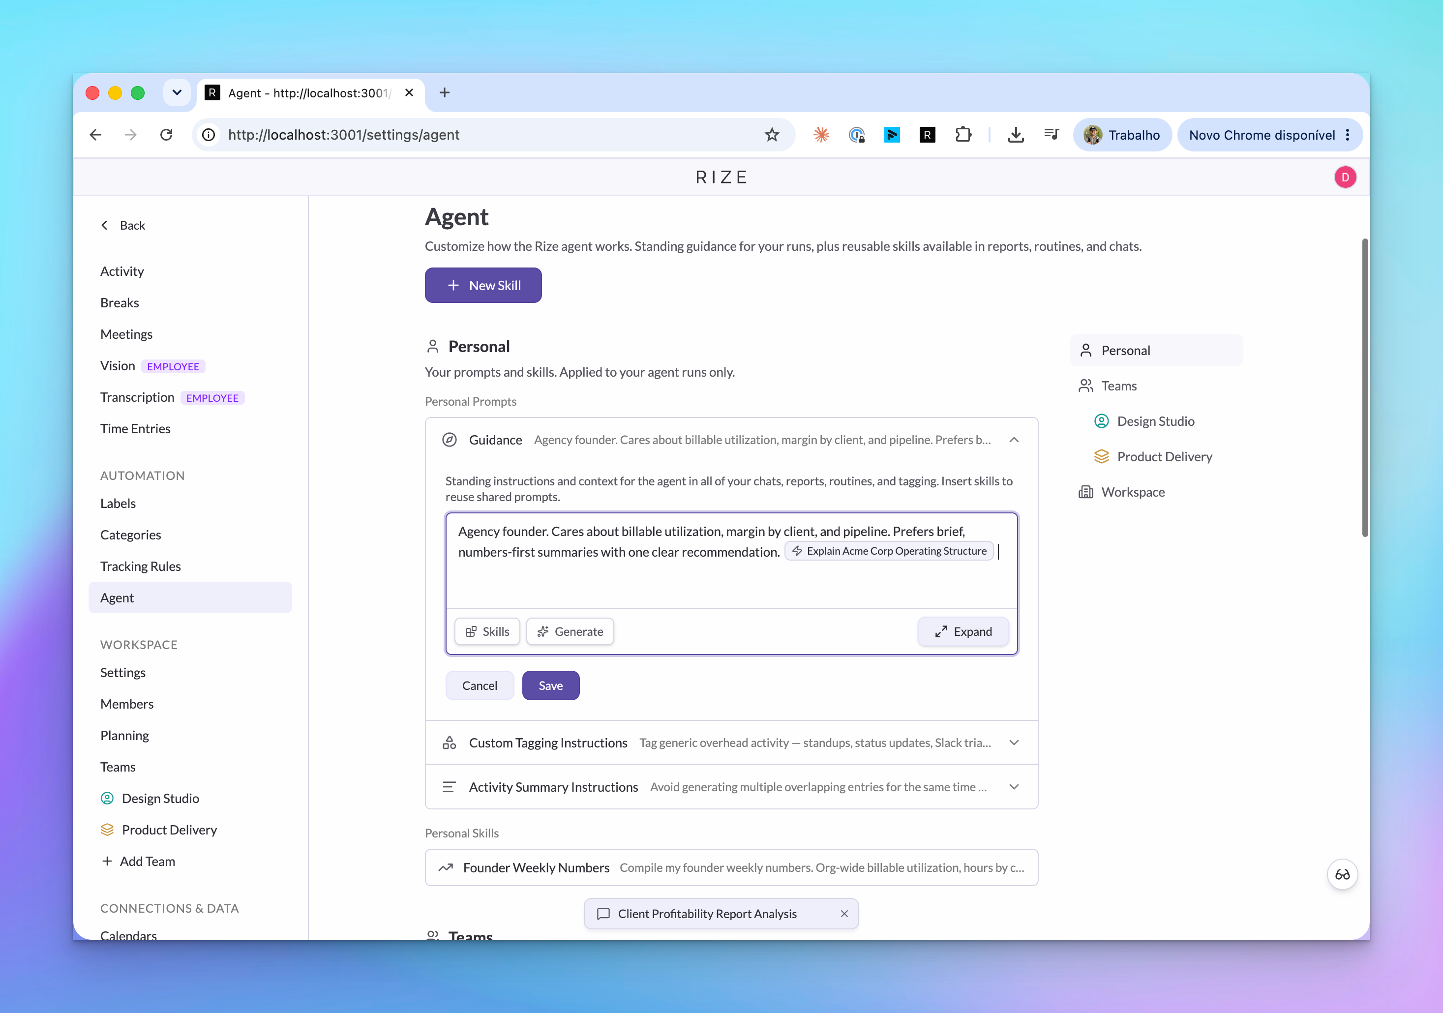Open the blue flag extension icon

(x=892, y=134)
